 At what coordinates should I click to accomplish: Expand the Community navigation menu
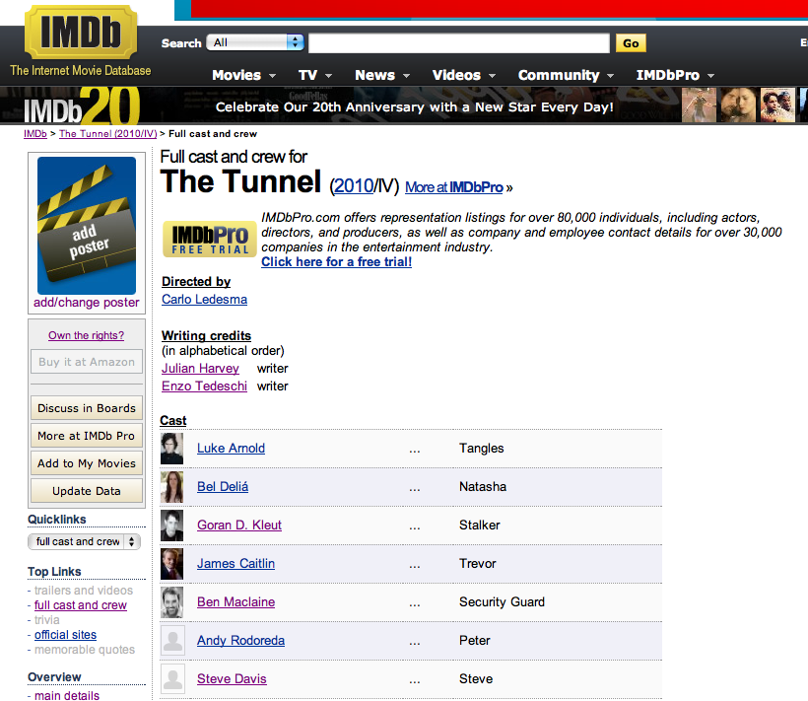click(566, 75)
